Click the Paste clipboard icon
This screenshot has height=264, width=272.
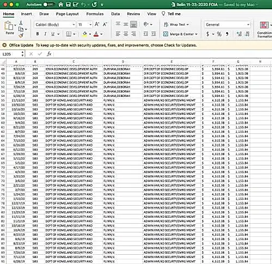pos(9,26)
